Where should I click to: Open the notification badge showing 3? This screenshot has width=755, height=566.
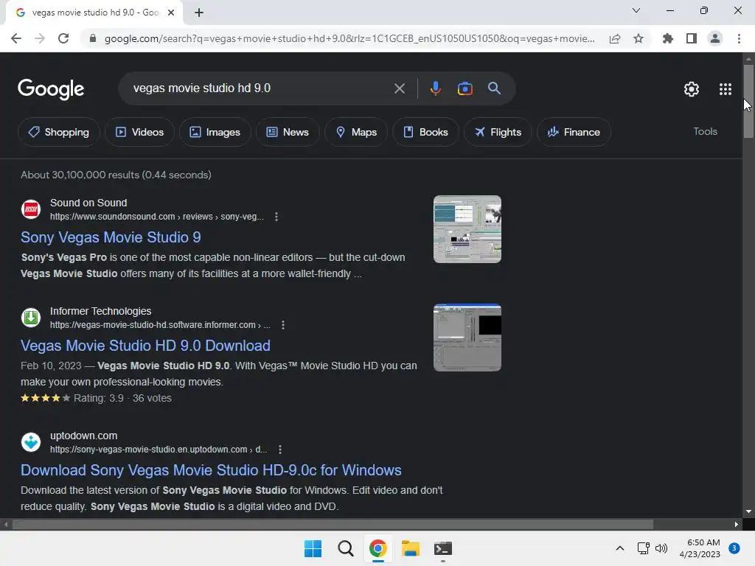point(734,548)
